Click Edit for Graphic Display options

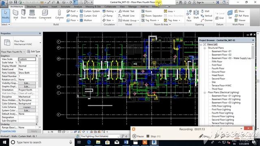27,86
